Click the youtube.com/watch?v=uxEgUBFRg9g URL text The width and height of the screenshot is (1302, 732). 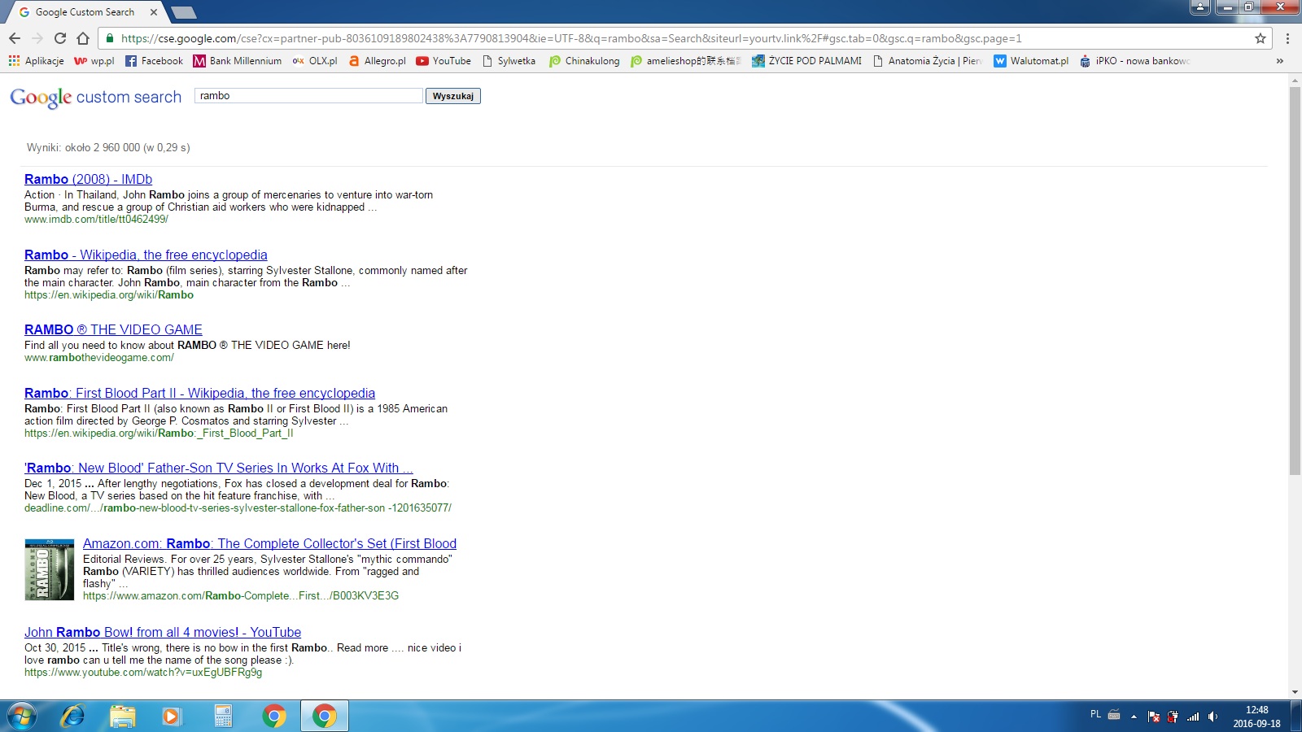(x=143, y=672)
